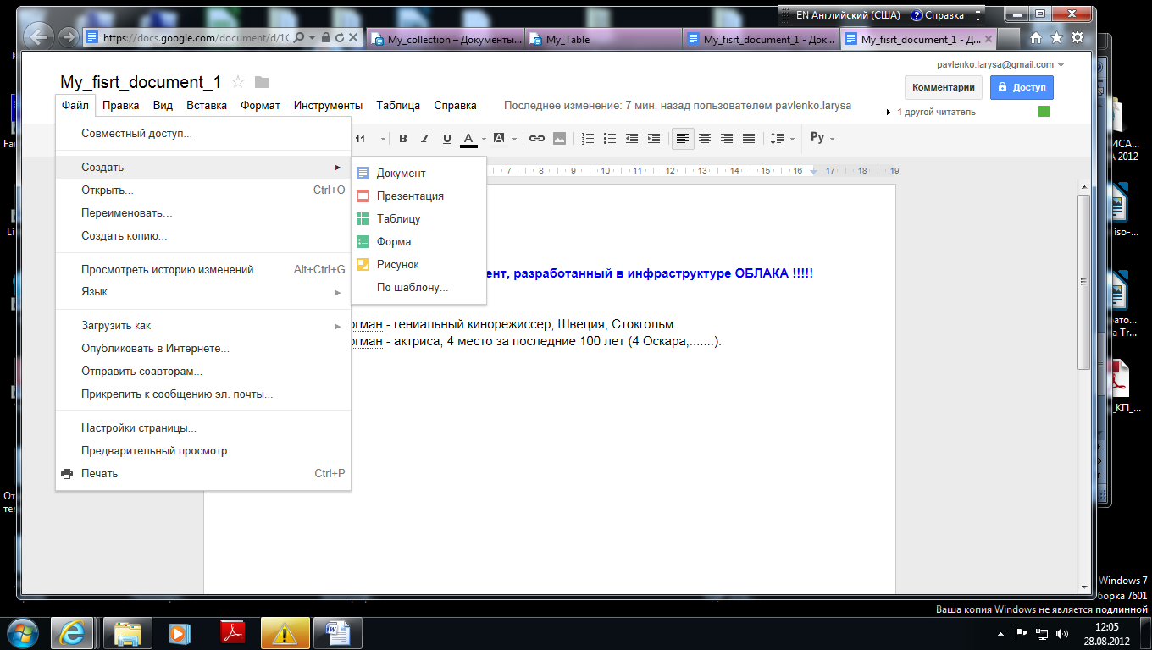The height and width of the screenshot is (650, 1152).
Task: Open Таблица menu
Action: coord(398,106)
